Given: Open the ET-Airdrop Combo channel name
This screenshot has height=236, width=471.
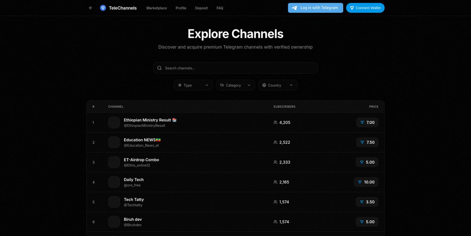Looking at the screenshot, I should pos(141,160).
